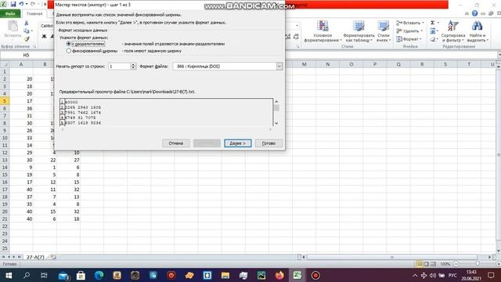Expand the AutoSum dropdown arrow
The image size is (501, 282).
coord(438,23)
